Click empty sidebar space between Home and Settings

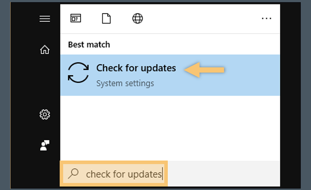(x=45, y=82)
